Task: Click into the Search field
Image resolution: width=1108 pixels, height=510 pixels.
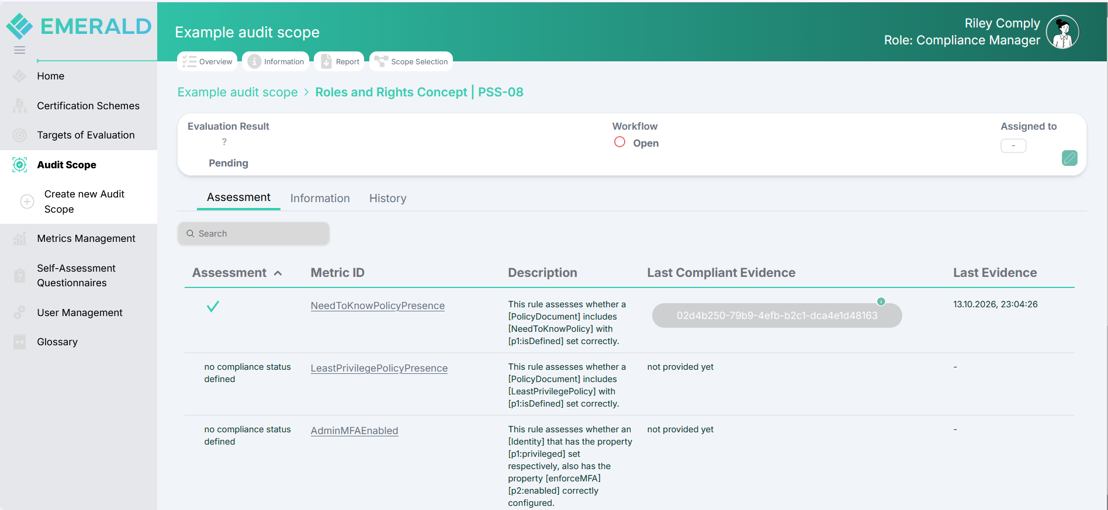Action: click(254, 234)
